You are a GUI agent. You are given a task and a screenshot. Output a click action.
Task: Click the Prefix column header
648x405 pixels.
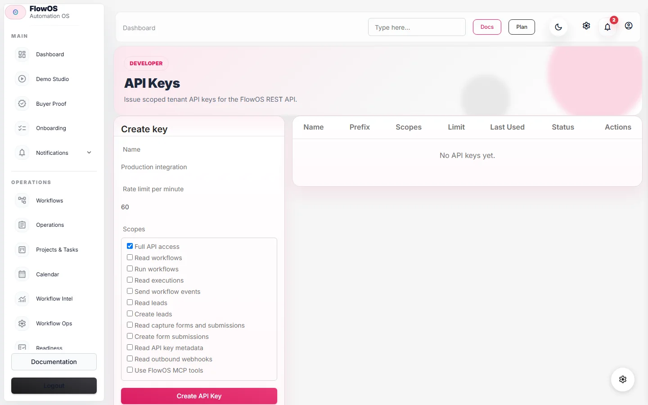pyautogui.click(x=360, y=127)
